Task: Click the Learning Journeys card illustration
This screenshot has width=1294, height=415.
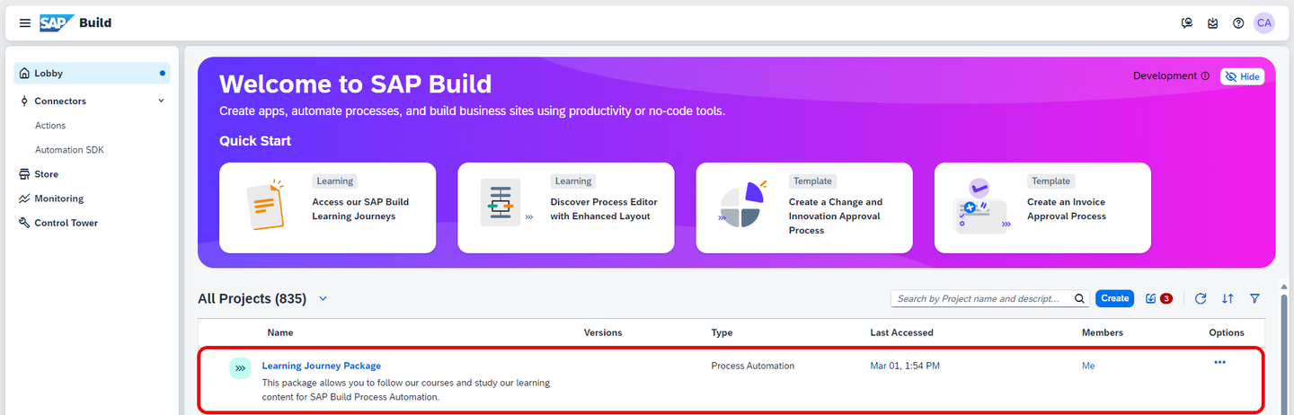Action: (265, 206)
